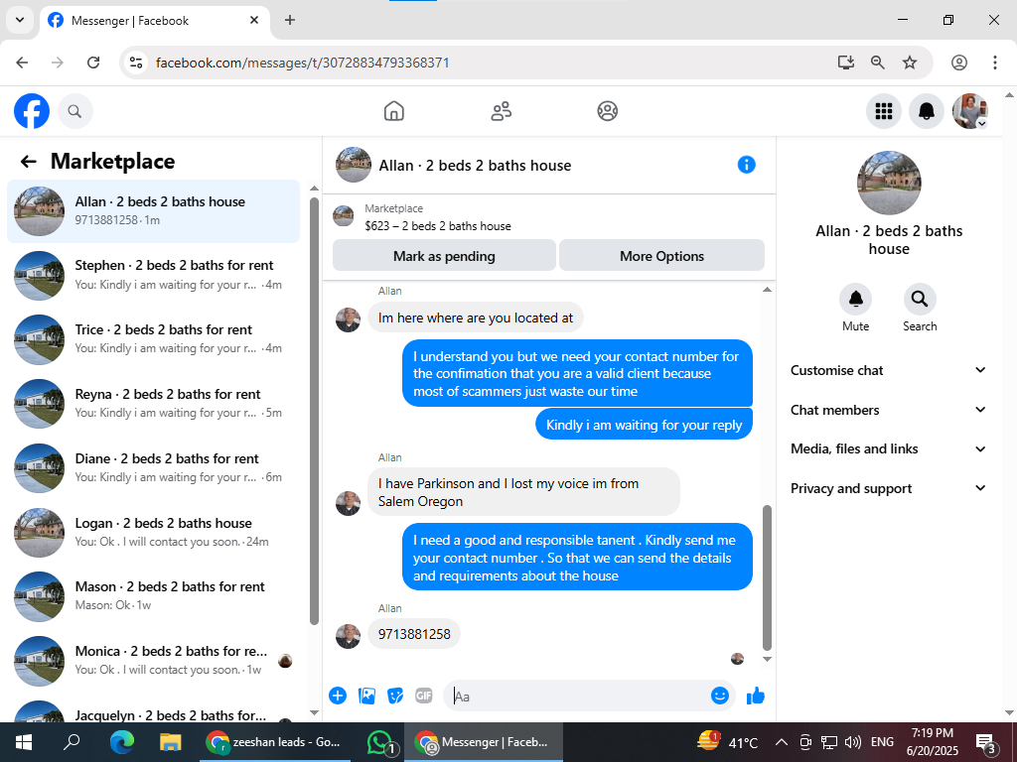This screenshot has height=762, width=1017.
Task: Open zoom magnifier in address bar
Action: point(878,63)
